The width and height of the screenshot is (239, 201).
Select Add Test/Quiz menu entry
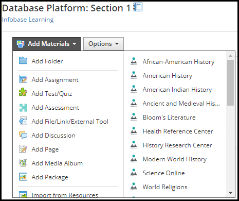point(52,94)
